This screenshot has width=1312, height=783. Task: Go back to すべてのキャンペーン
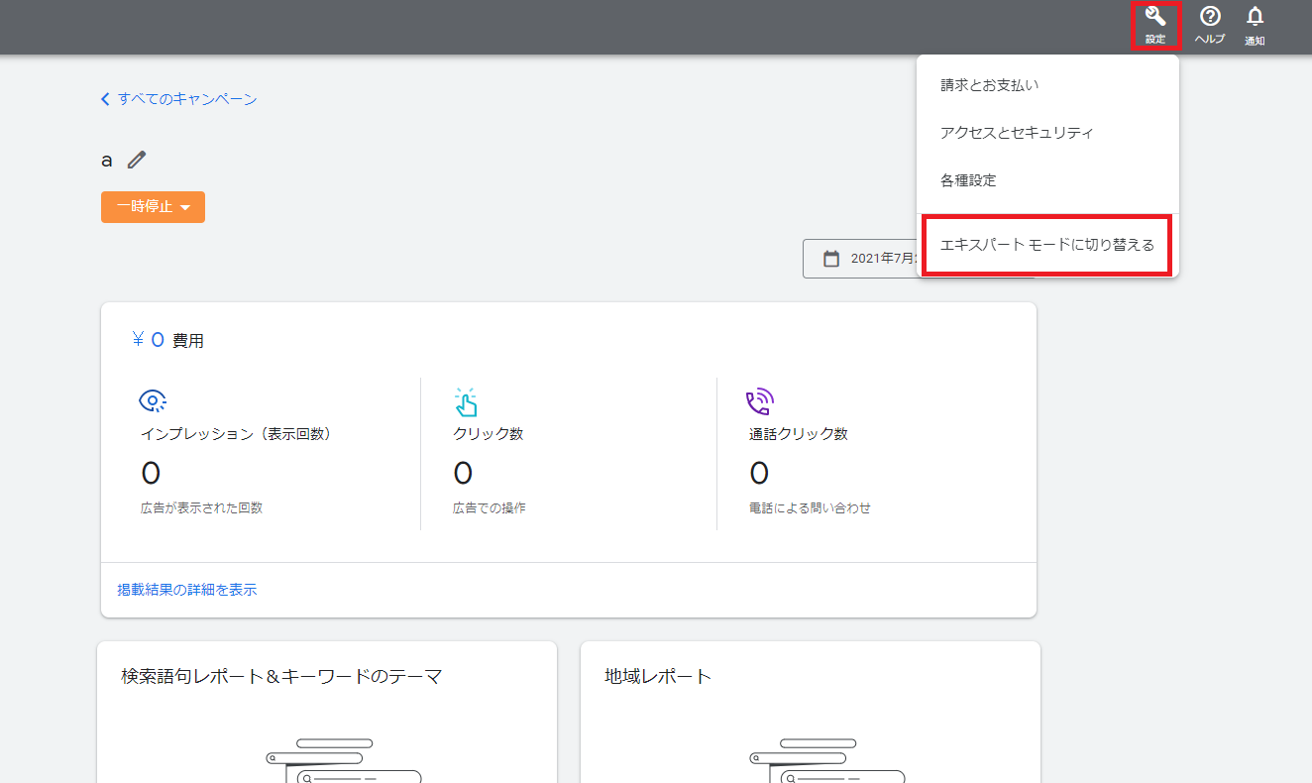pos(187,99)
